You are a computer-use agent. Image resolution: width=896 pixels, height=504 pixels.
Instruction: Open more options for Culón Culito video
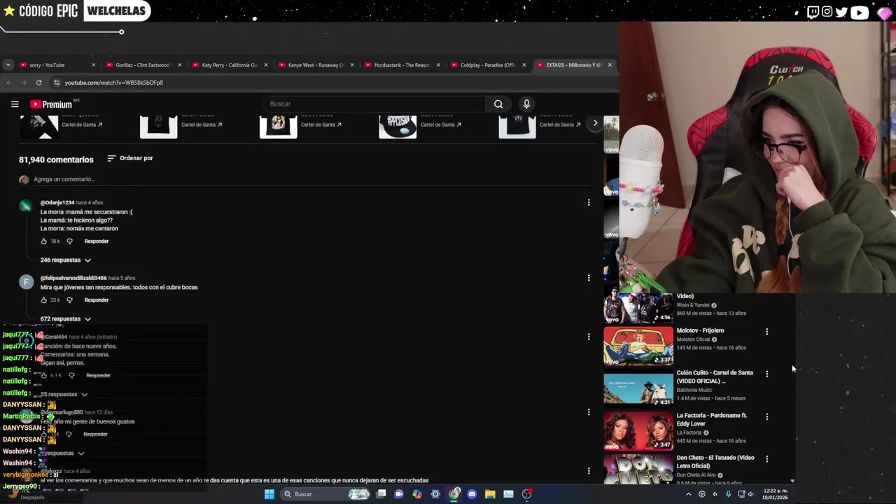point(767,374)
